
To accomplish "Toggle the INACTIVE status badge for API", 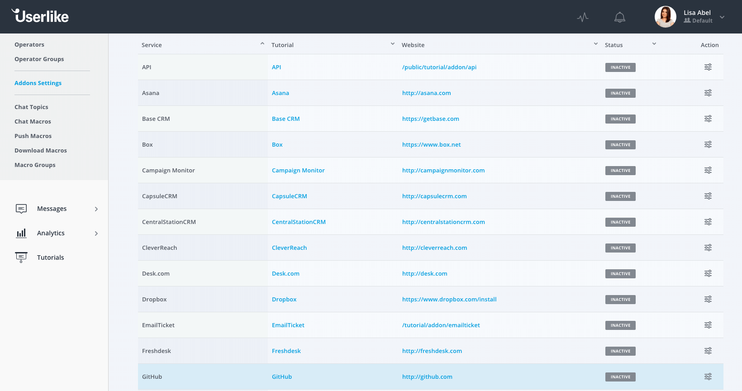I will (620, 67).
